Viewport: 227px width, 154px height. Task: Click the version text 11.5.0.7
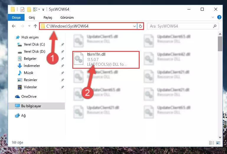(93, 60)
